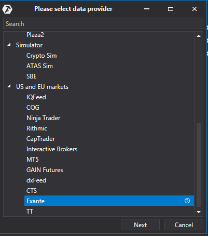Click the Cancel button

[x=184, y=225]
